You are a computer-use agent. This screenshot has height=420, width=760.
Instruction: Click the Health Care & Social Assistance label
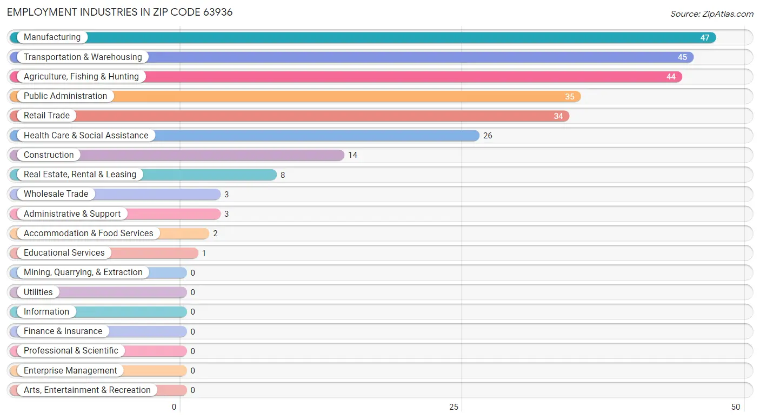tap(86, 136)
